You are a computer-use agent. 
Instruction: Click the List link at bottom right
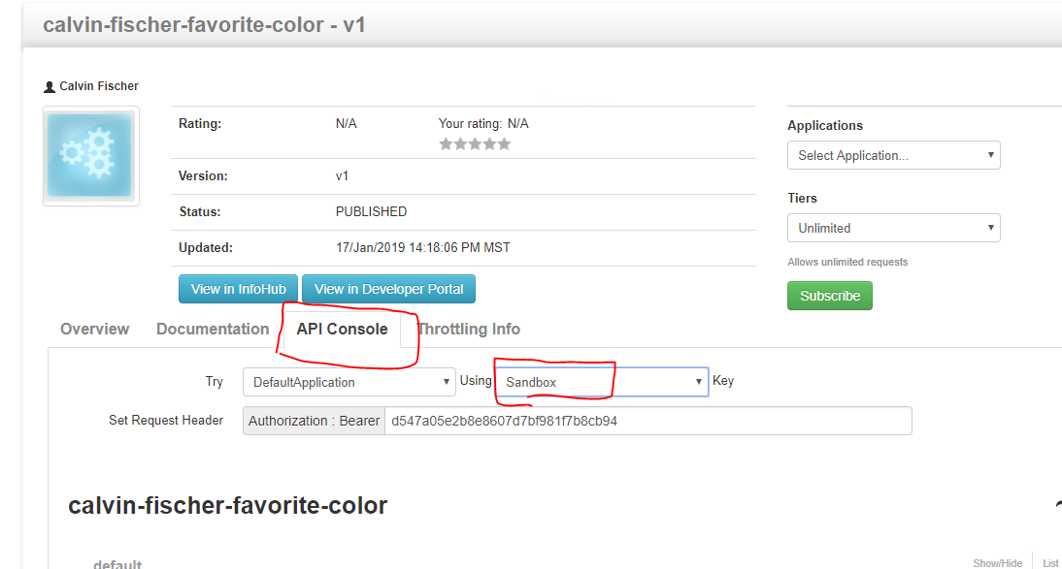coord(1050,563)
